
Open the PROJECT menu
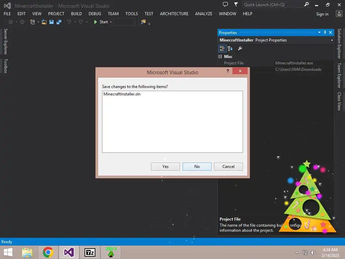56,13
